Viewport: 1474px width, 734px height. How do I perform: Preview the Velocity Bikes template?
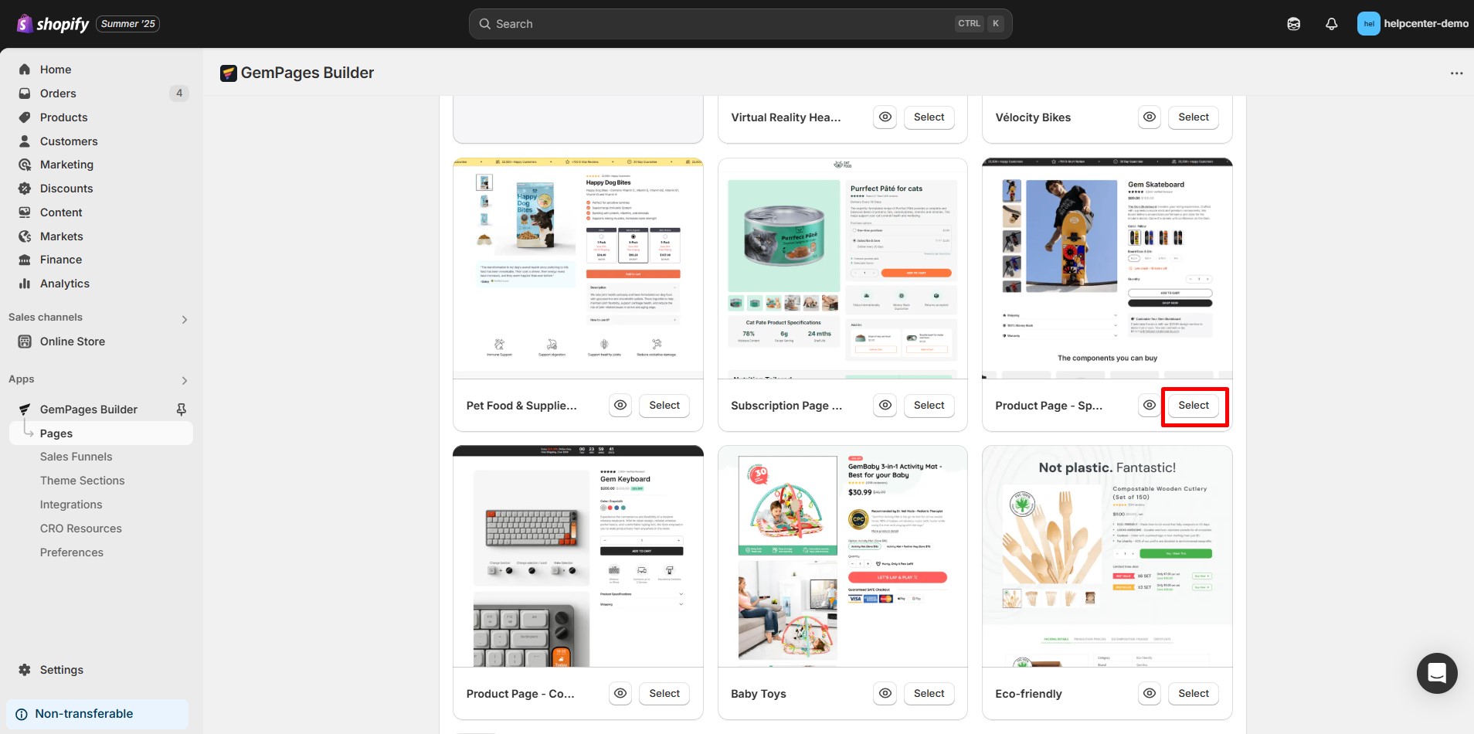point(1149,117)
